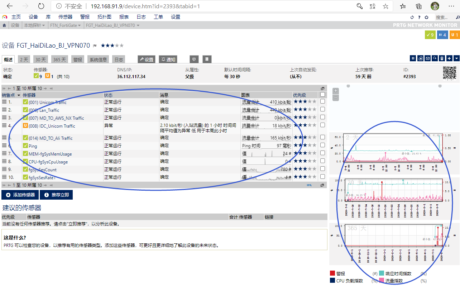The width and height of the screenshot is (460, 286).
Task: Click the trash icon to delete device
Action: point(442,58)
